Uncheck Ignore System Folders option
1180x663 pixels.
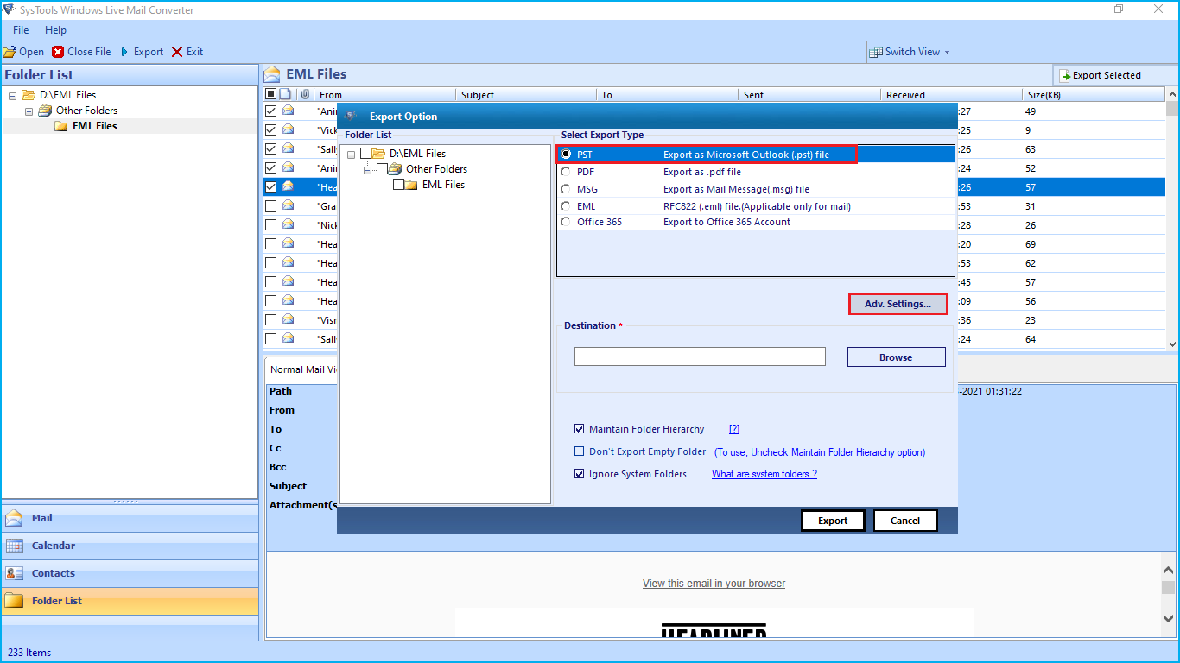click(580, 474)
